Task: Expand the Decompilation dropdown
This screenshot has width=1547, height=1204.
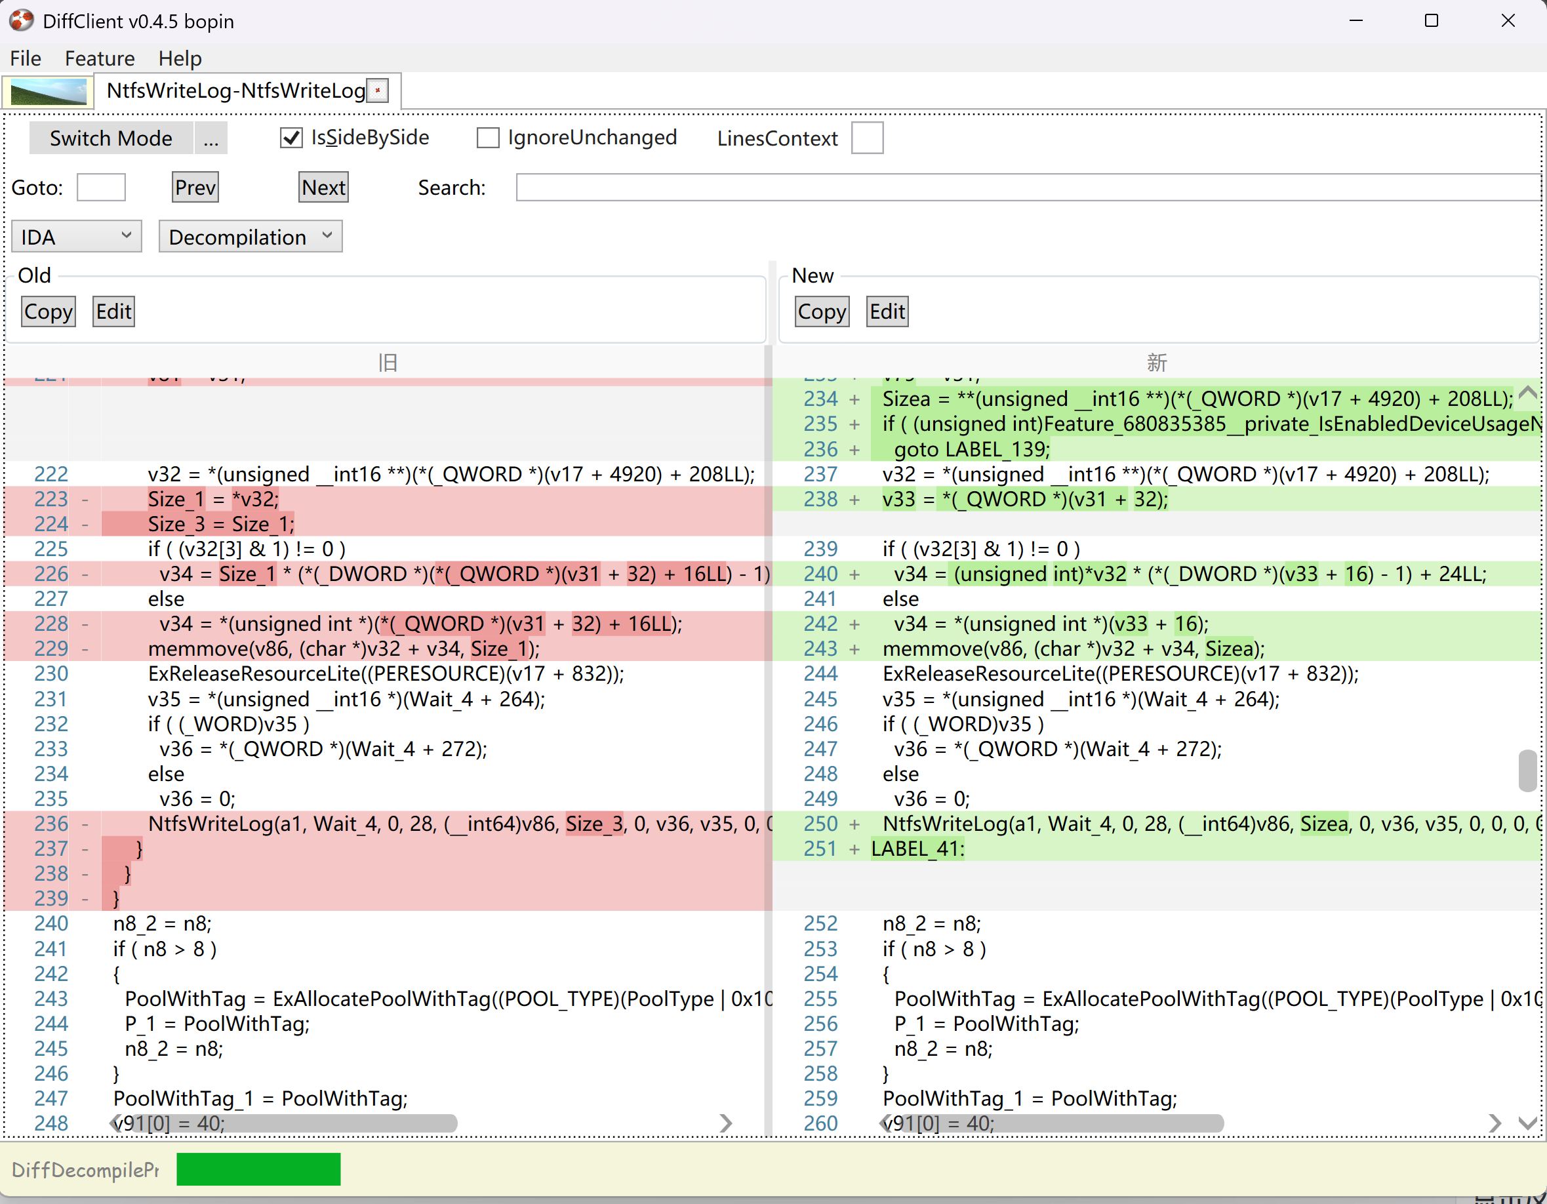Action: pos(250,237)
